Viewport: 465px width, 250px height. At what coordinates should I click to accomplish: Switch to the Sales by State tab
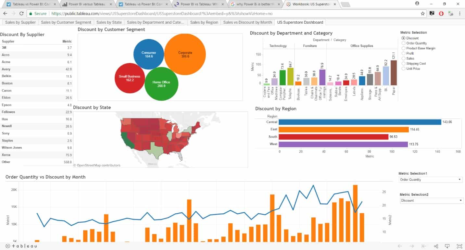point(109,22)
